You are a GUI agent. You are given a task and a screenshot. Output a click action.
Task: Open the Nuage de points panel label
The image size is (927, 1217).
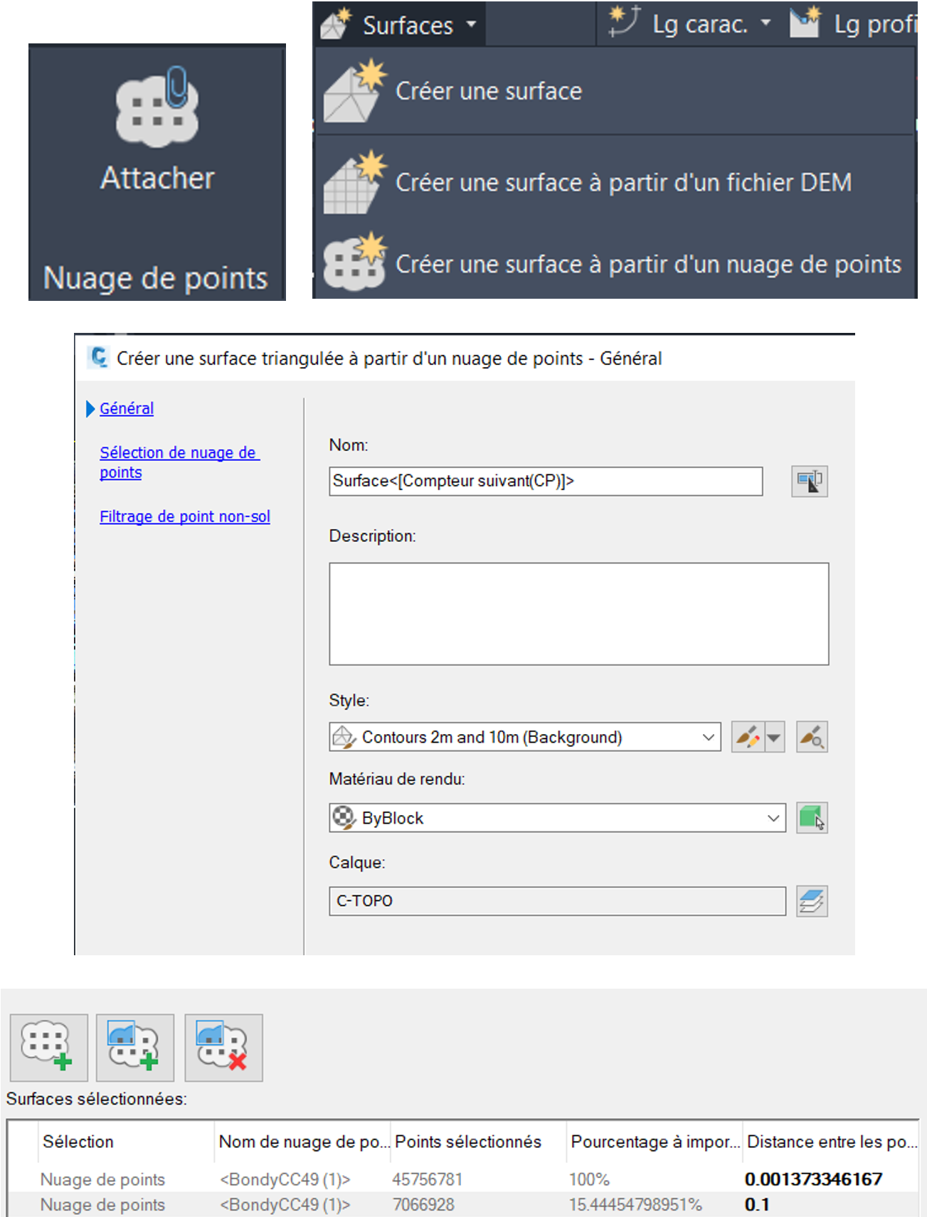tap(156, 278)
